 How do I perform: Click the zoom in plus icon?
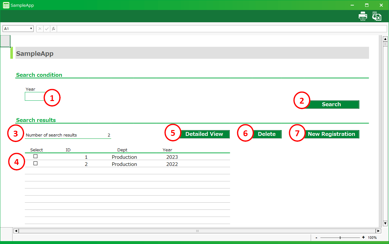[363, 238]
